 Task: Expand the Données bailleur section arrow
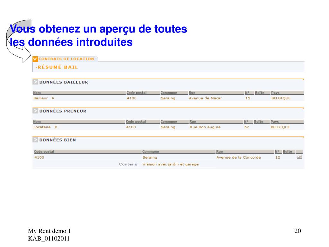(x=35, y=82)
